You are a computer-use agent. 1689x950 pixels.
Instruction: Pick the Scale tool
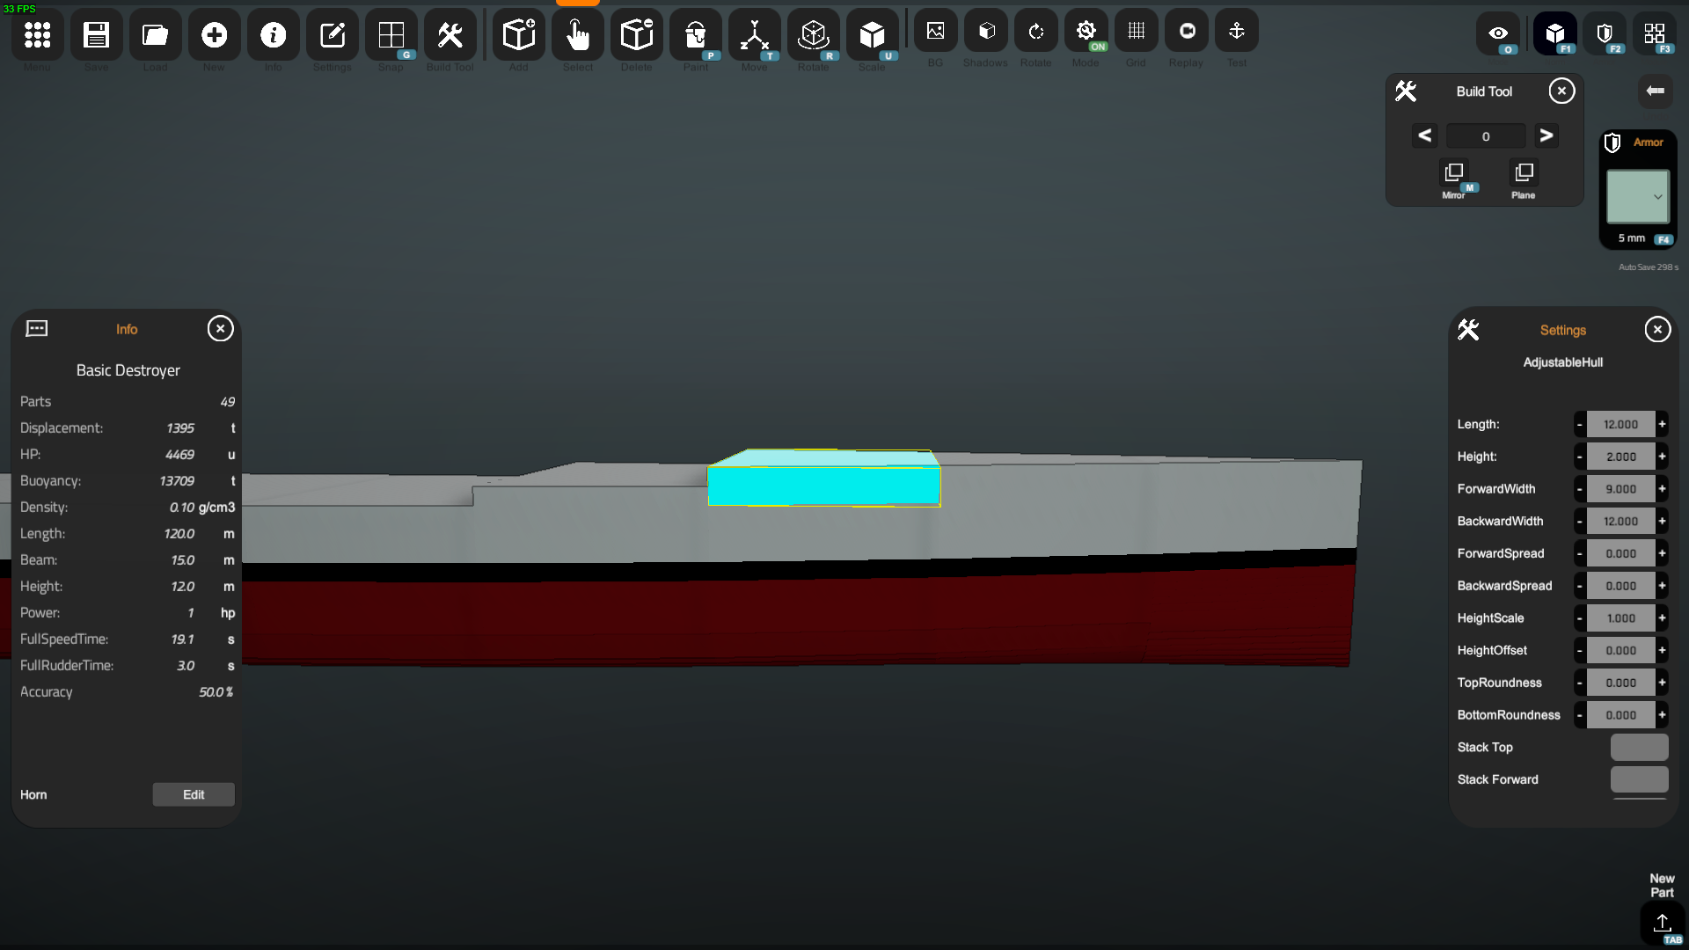click(x=872, y=36)
